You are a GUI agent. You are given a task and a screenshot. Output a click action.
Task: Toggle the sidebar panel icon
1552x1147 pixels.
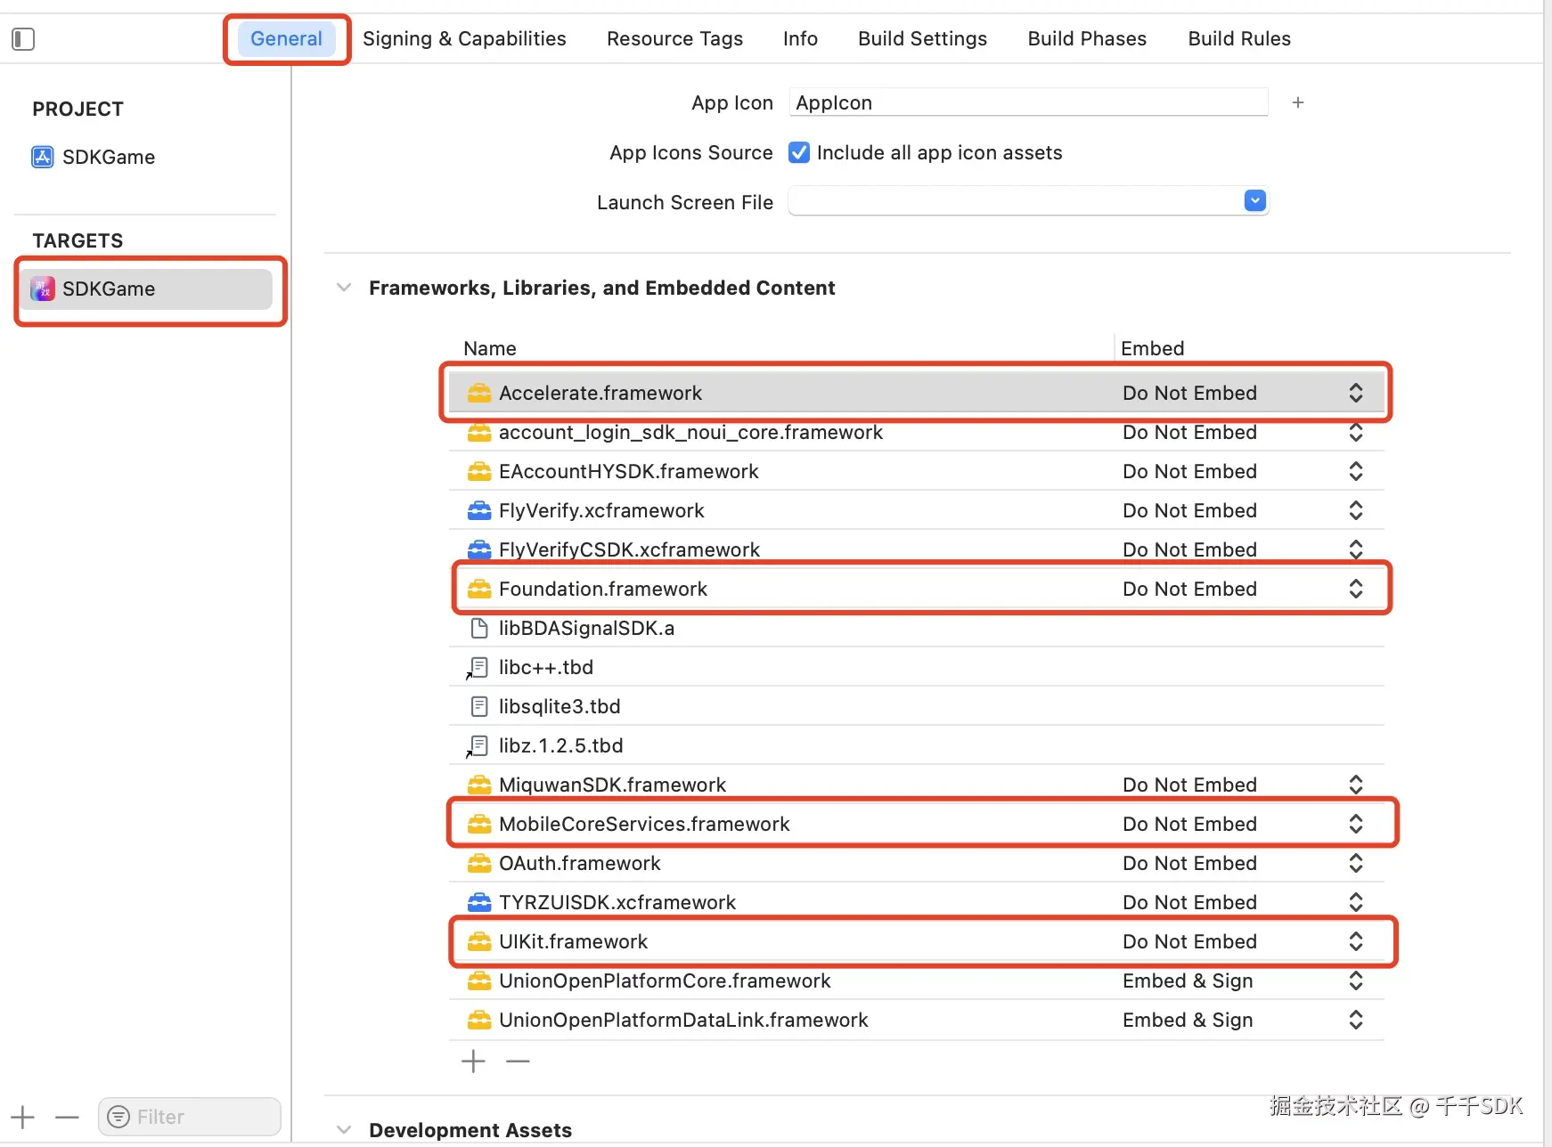23,39
